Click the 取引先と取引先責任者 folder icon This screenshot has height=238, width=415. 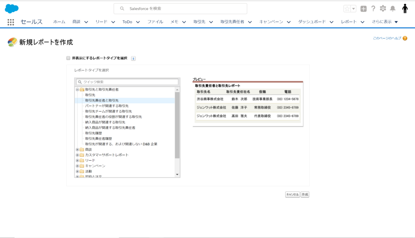(82, 89)
